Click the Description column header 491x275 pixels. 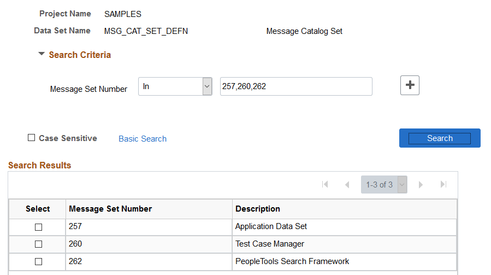(x=258, y=209)
